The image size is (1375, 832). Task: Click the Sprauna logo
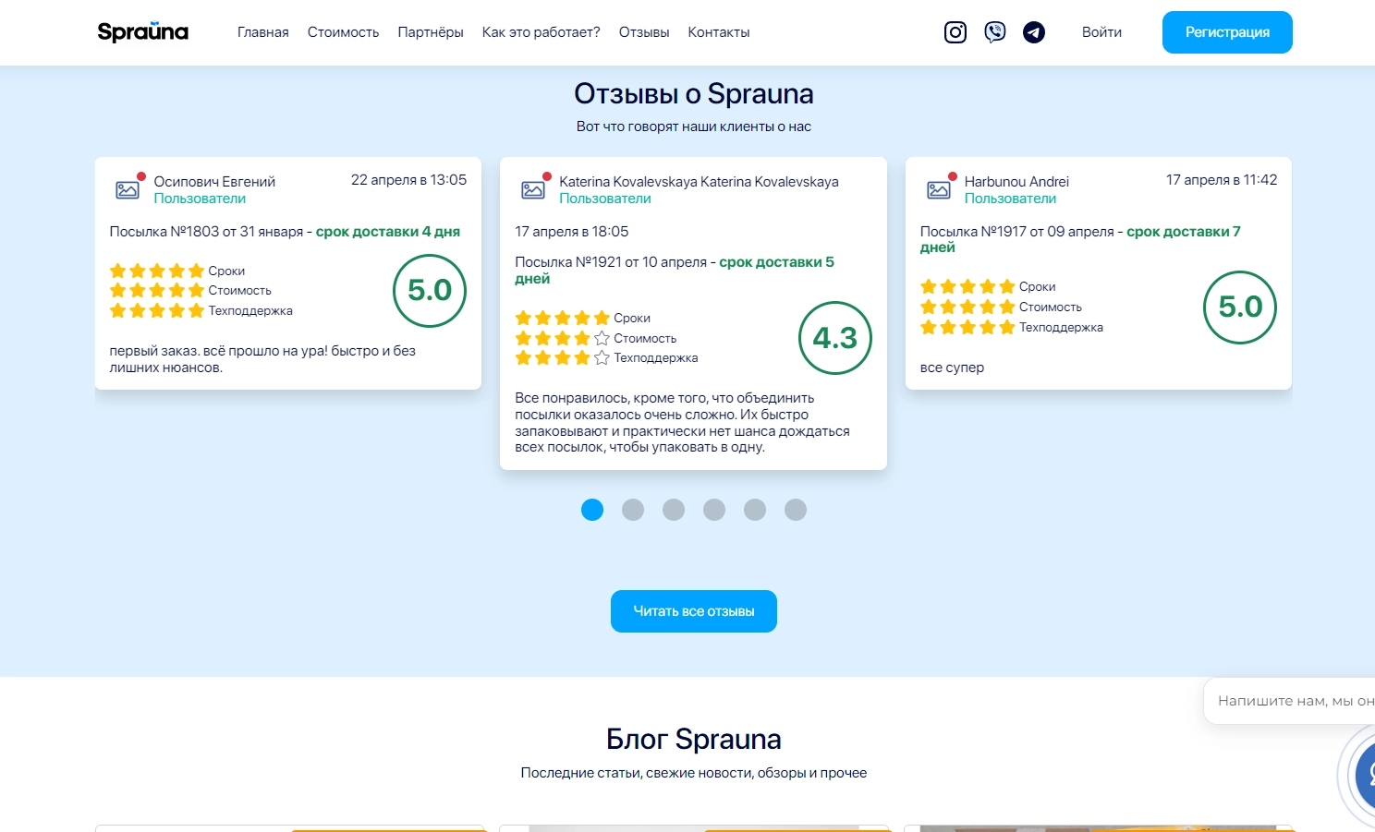pos(143,32)
